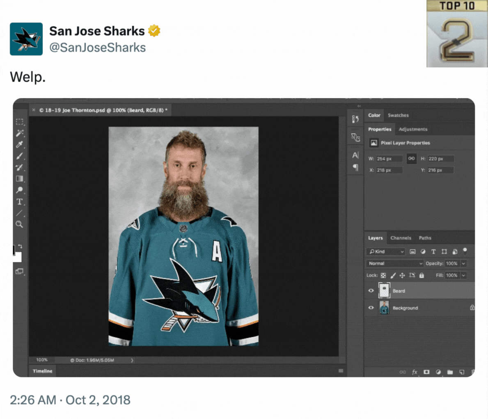
Task: Filter layers by type layers
Action: coord(433,252)
